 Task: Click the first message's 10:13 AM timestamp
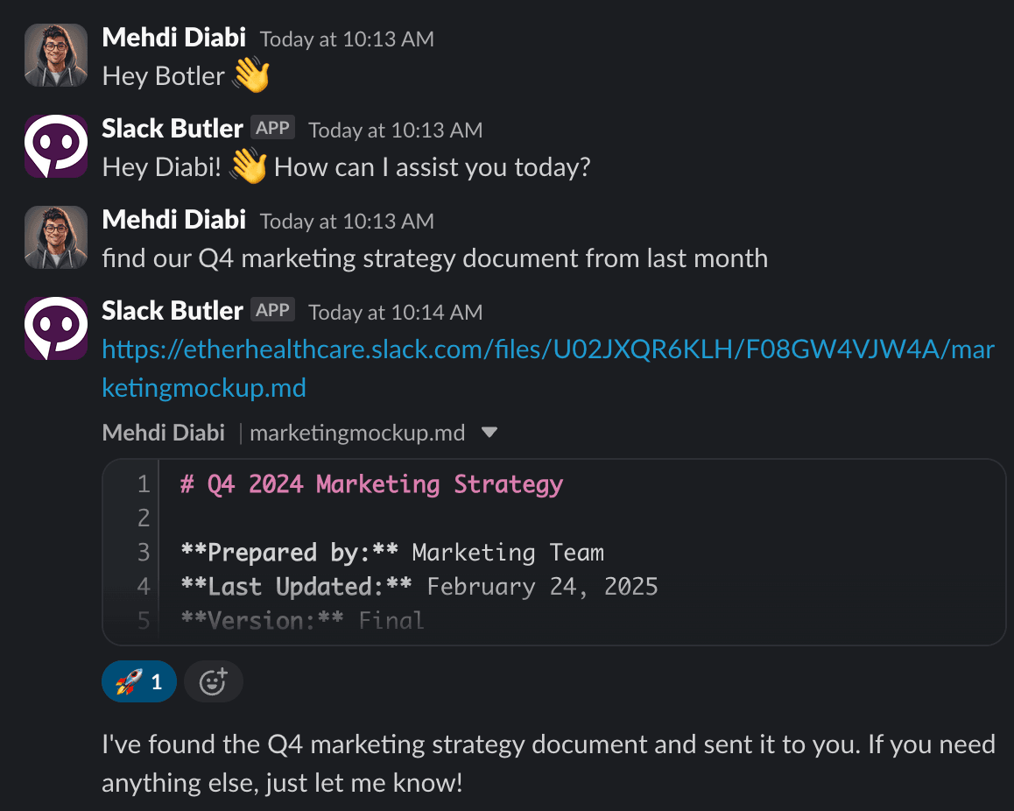point(348,39)
